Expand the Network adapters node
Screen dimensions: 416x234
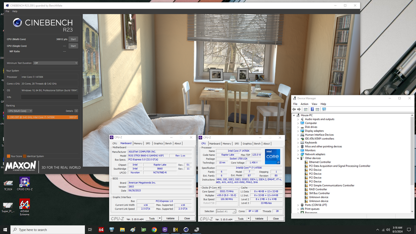pyautogui.click(x=298, y=154)
